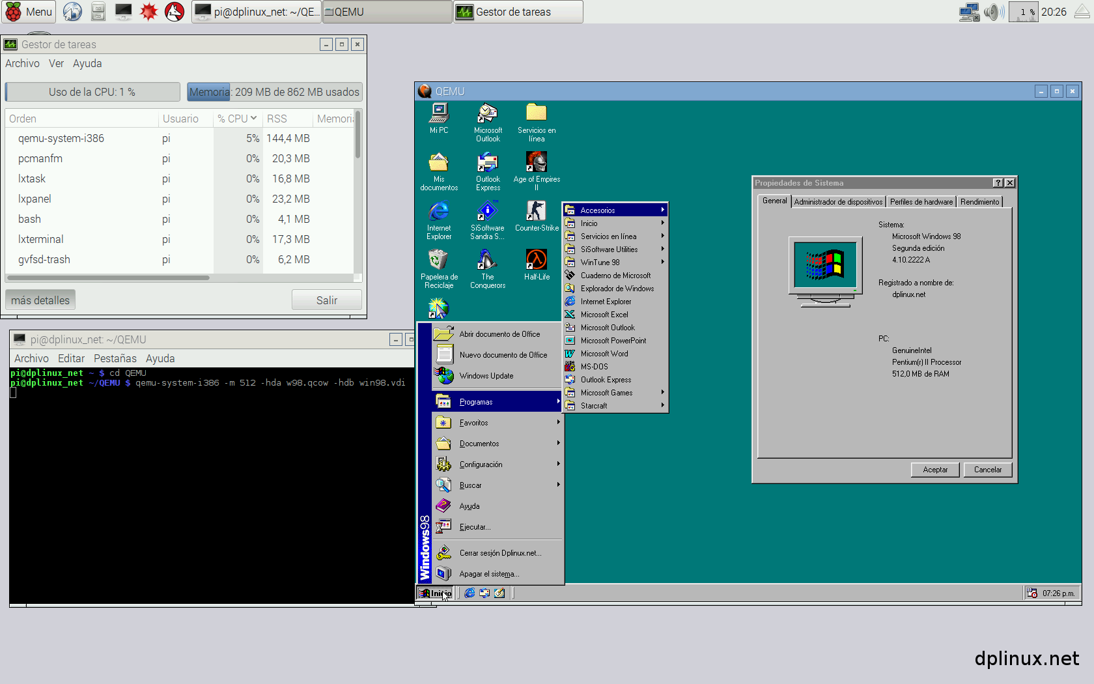Click the volume speaker icon in system tray
The image size is (1094, 684).
(x=994, y=12)
